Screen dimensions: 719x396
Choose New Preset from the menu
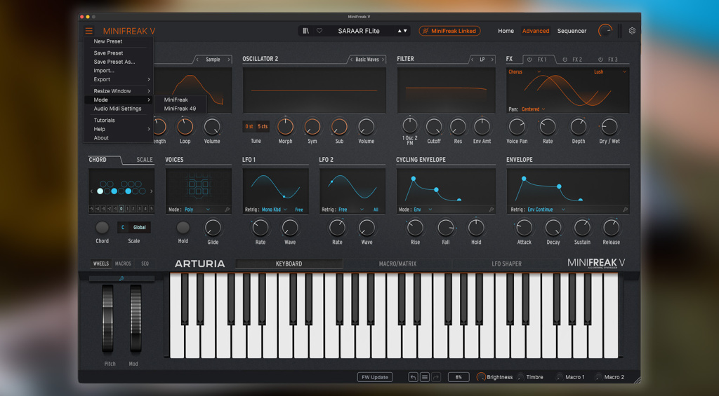119,41
